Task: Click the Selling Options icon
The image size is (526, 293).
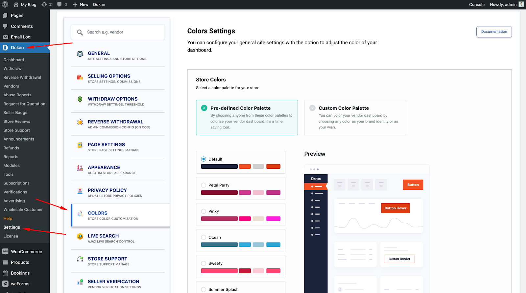Action: pyautogui.click(x=80, y=77)
